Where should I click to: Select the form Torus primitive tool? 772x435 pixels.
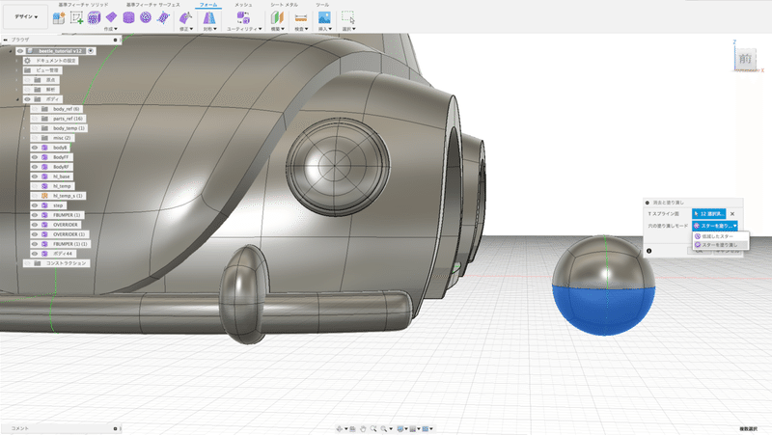tap(145, 17)
